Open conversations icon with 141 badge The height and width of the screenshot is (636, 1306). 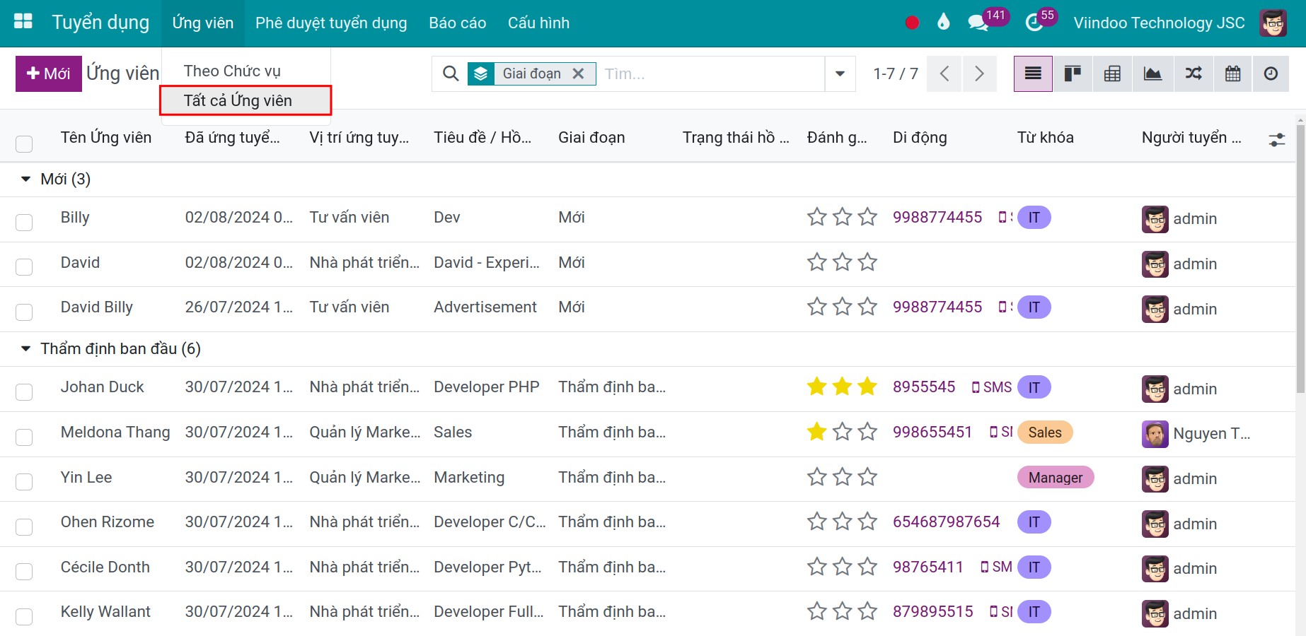pos(978,23)
